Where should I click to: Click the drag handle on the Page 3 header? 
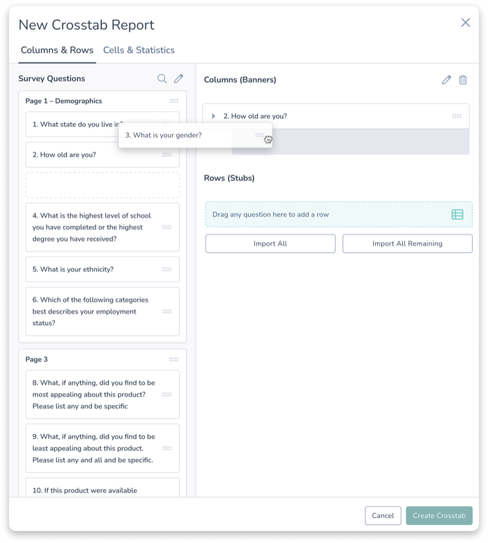pyautogui.click(x=174, y=359)
